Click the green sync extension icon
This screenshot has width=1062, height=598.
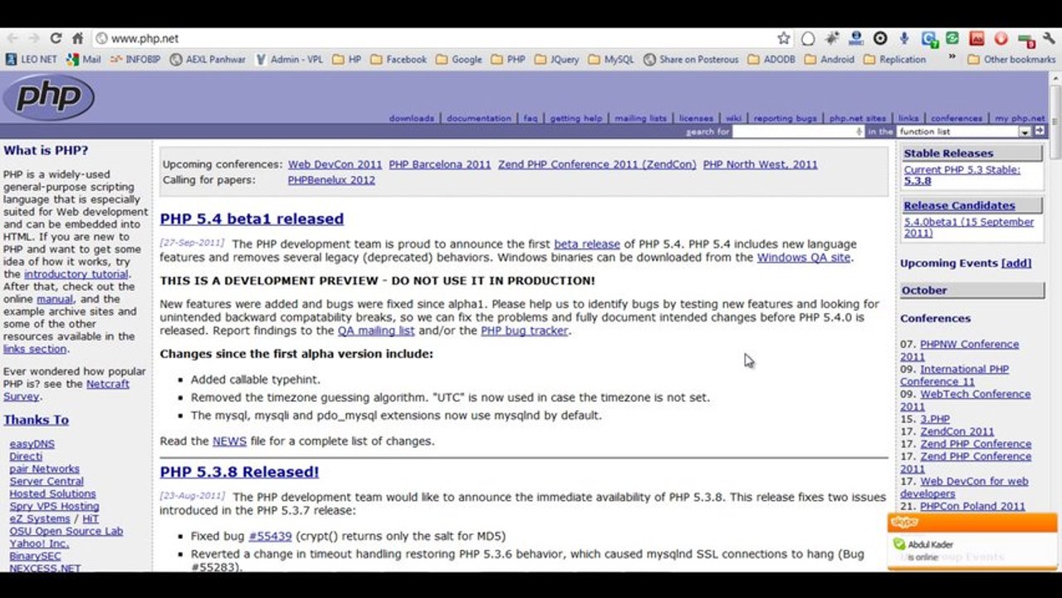(952, 38)
